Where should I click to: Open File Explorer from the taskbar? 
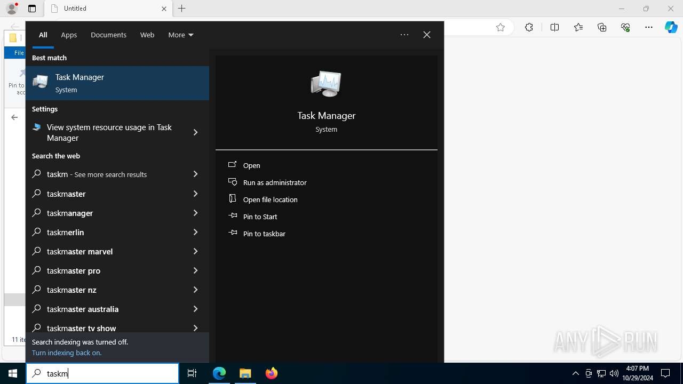click(245, 373)
